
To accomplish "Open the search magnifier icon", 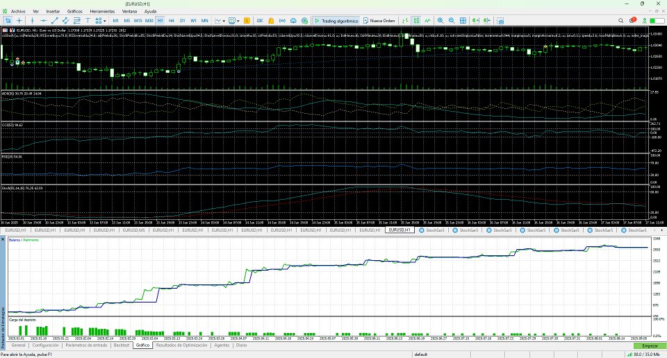I will point(620,21).
